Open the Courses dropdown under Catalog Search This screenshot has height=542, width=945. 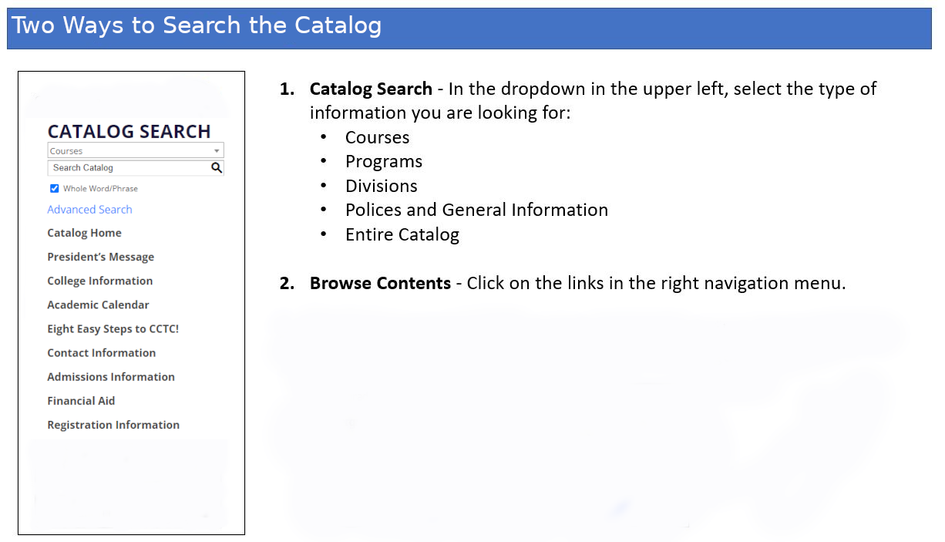point(135,151)
